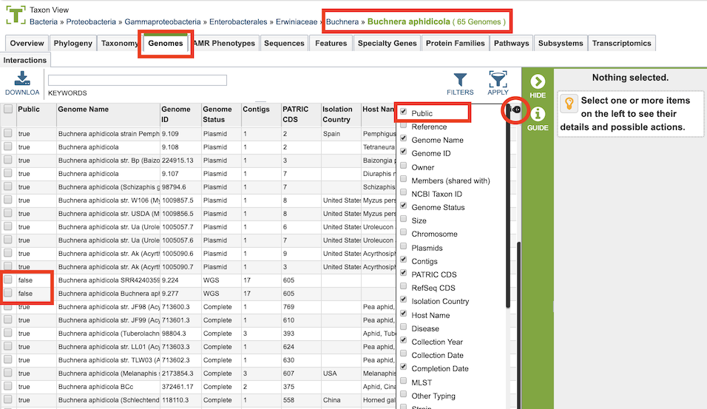The image size is (707, 409).
Task: Open the AMR Phenotypes tab
Action: point(224,44)
